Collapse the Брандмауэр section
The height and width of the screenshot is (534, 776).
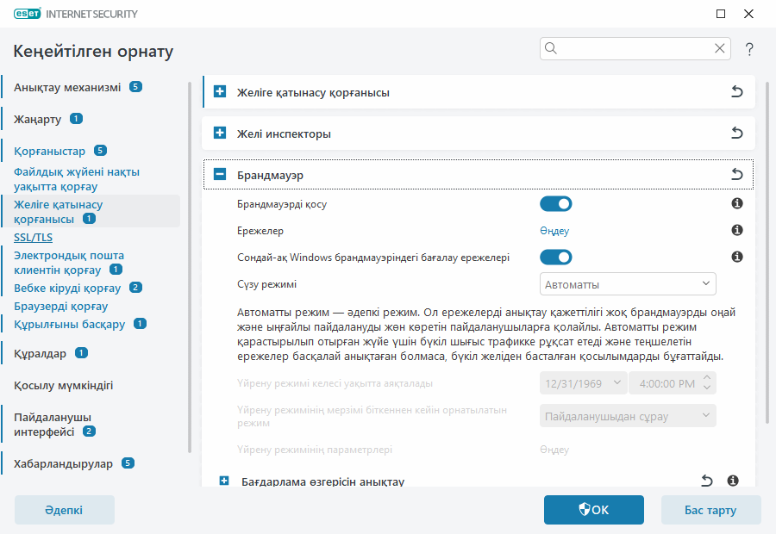point(220,175)
